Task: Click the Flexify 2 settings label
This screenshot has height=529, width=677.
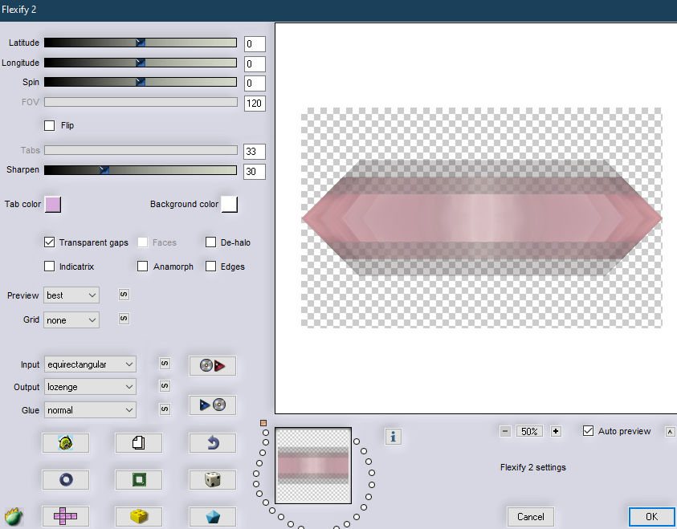Action: pos(532,467)
